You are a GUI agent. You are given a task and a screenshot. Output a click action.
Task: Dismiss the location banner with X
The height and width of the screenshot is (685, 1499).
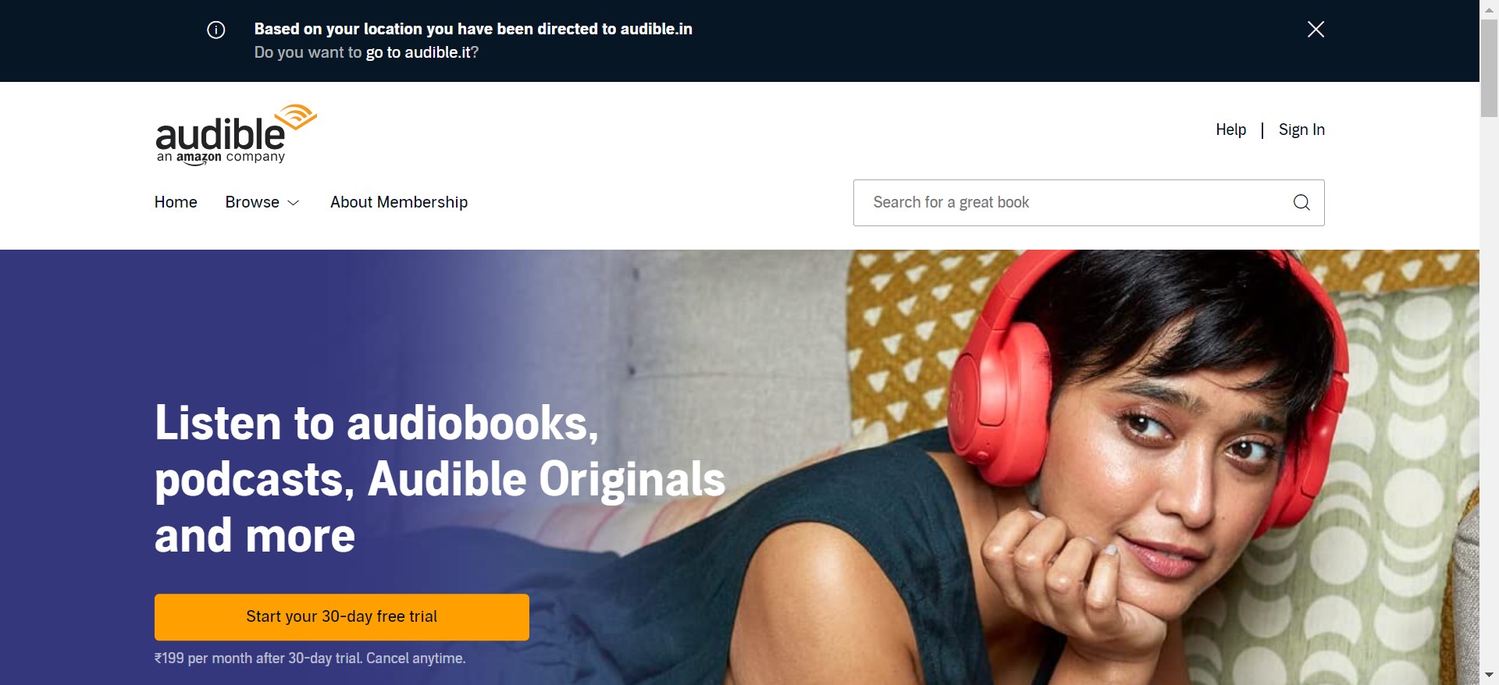click(1316, 30)
